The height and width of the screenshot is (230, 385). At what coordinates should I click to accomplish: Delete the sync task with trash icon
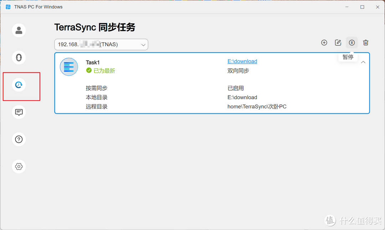pos(366,42)
